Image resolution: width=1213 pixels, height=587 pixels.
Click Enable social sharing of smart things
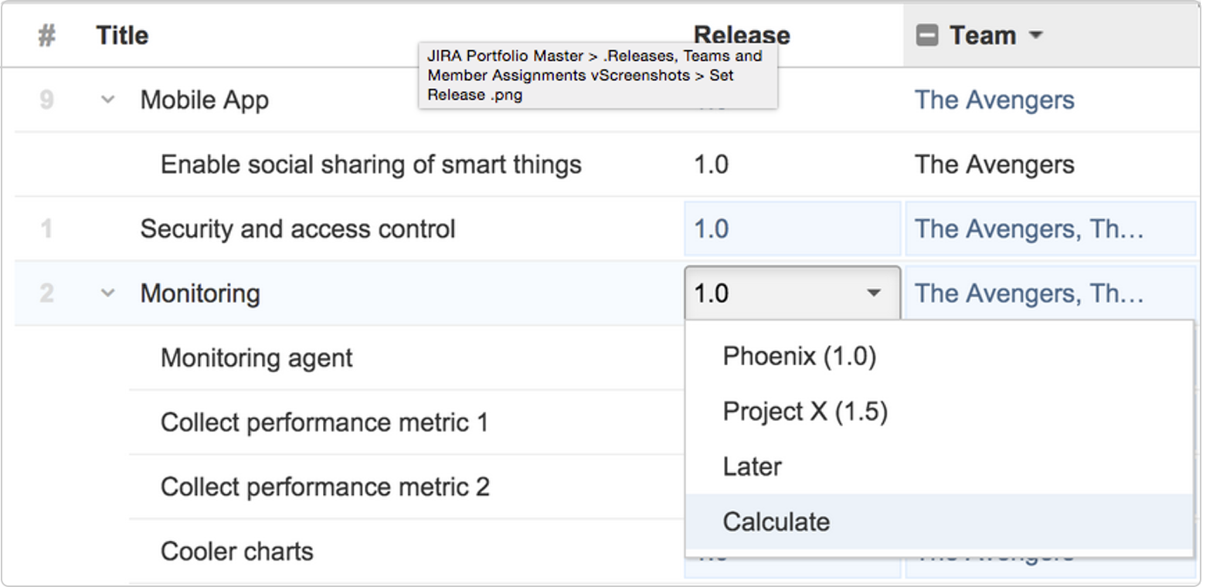tap(371, 165)
